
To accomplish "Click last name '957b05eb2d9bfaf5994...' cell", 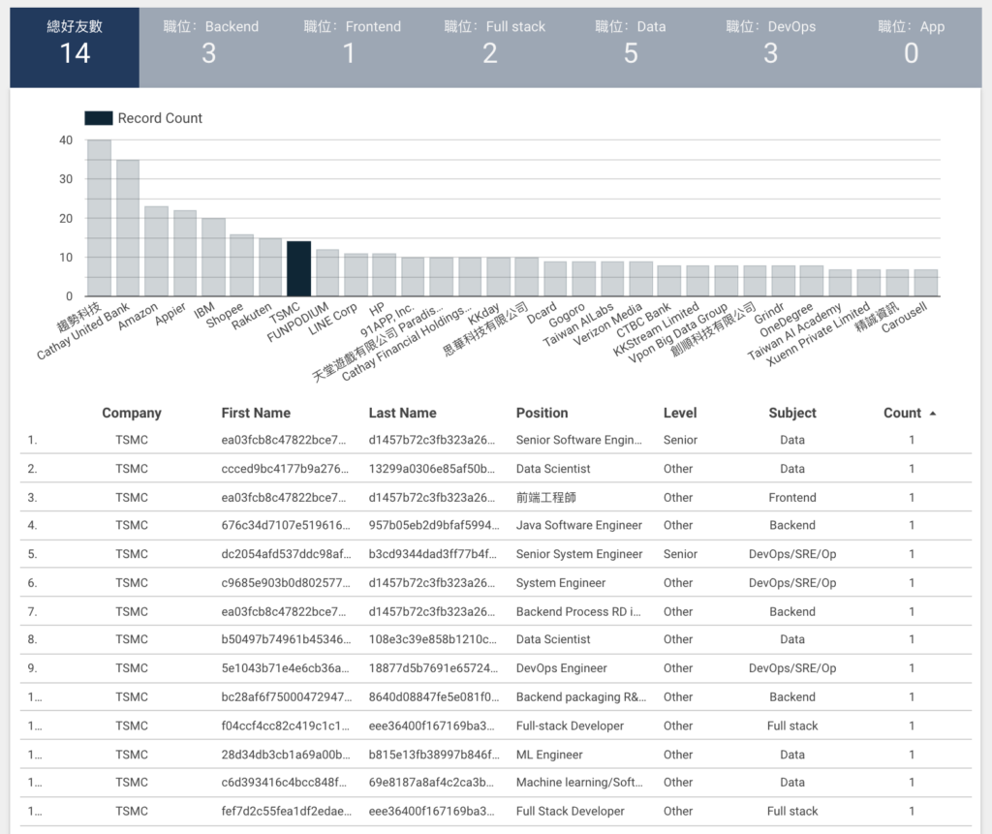I will tap(433, 525).
